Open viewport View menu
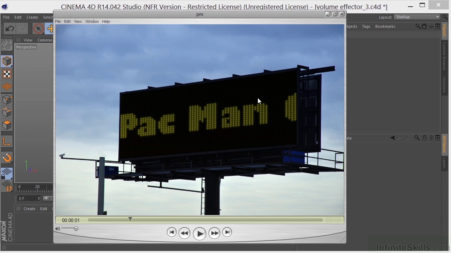 (x=28, y=40)
